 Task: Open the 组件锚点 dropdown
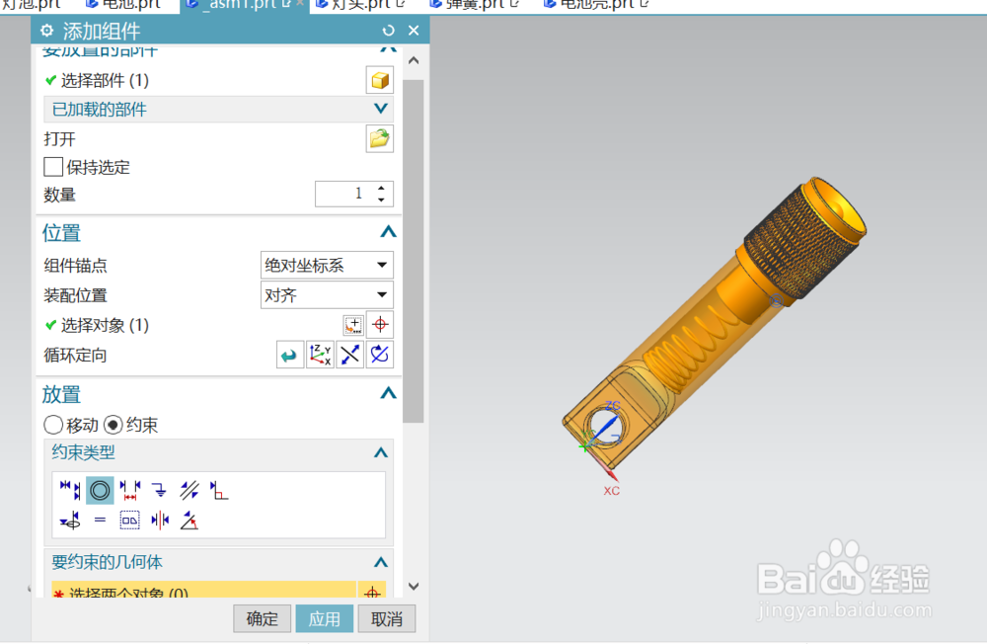(x=327, y=265)
